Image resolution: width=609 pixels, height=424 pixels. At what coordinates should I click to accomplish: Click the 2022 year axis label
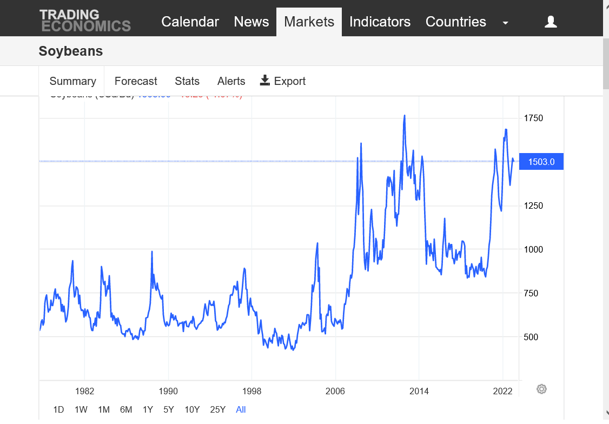[502, 391]
